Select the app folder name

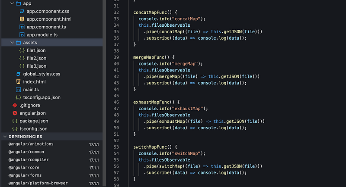coord(27,3)
